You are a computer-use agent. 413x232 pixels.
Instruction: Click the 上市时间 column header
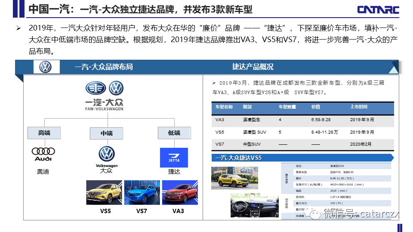click(358, 107)
